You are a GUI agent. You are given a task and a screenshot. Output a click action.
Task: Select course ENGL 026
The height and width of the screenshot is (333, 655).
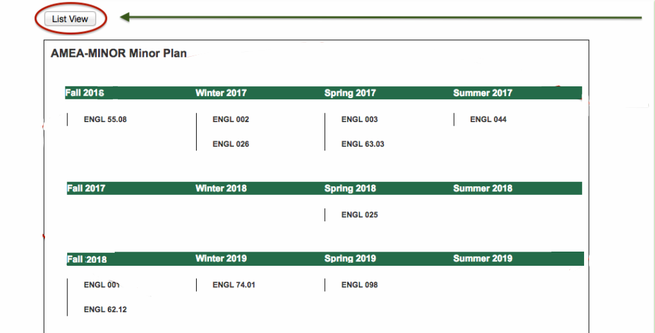(x=231, y=144)
